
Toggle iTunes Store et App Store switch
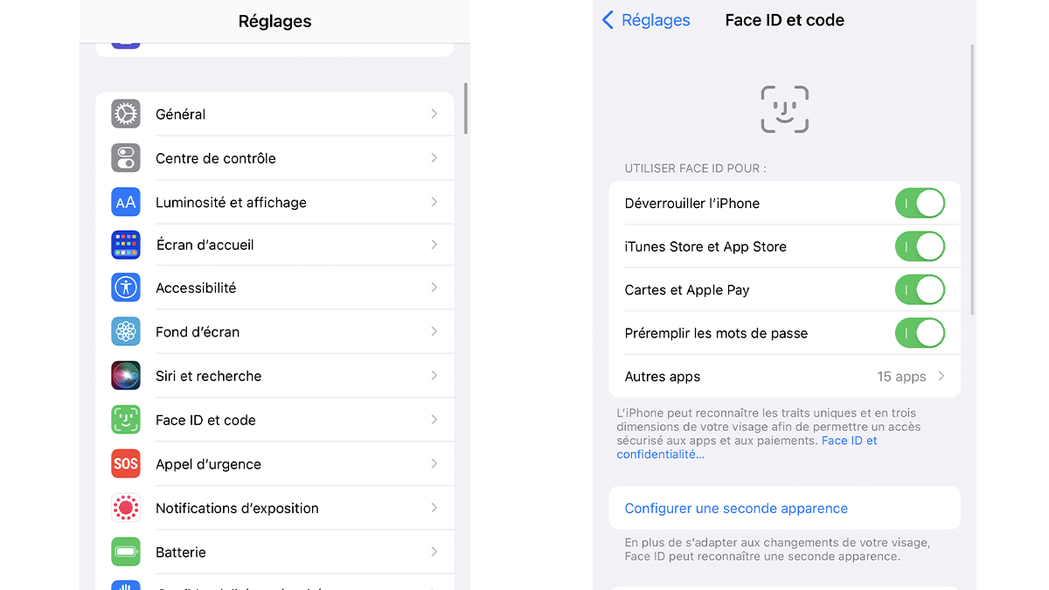920,246
